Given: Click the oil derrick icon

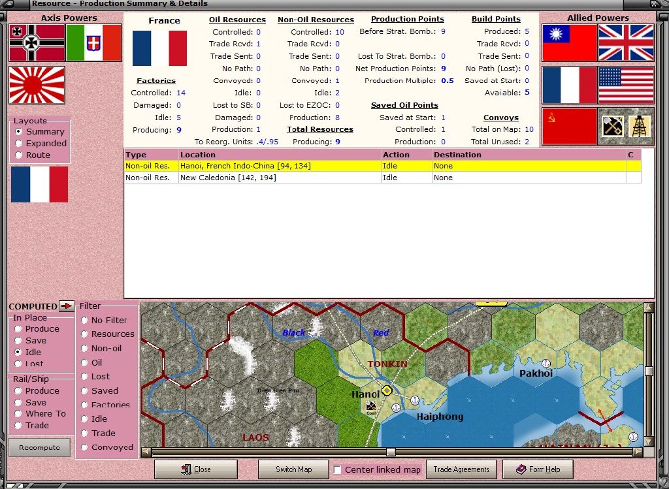Looking at the screenshot, I should pos(640,126).
